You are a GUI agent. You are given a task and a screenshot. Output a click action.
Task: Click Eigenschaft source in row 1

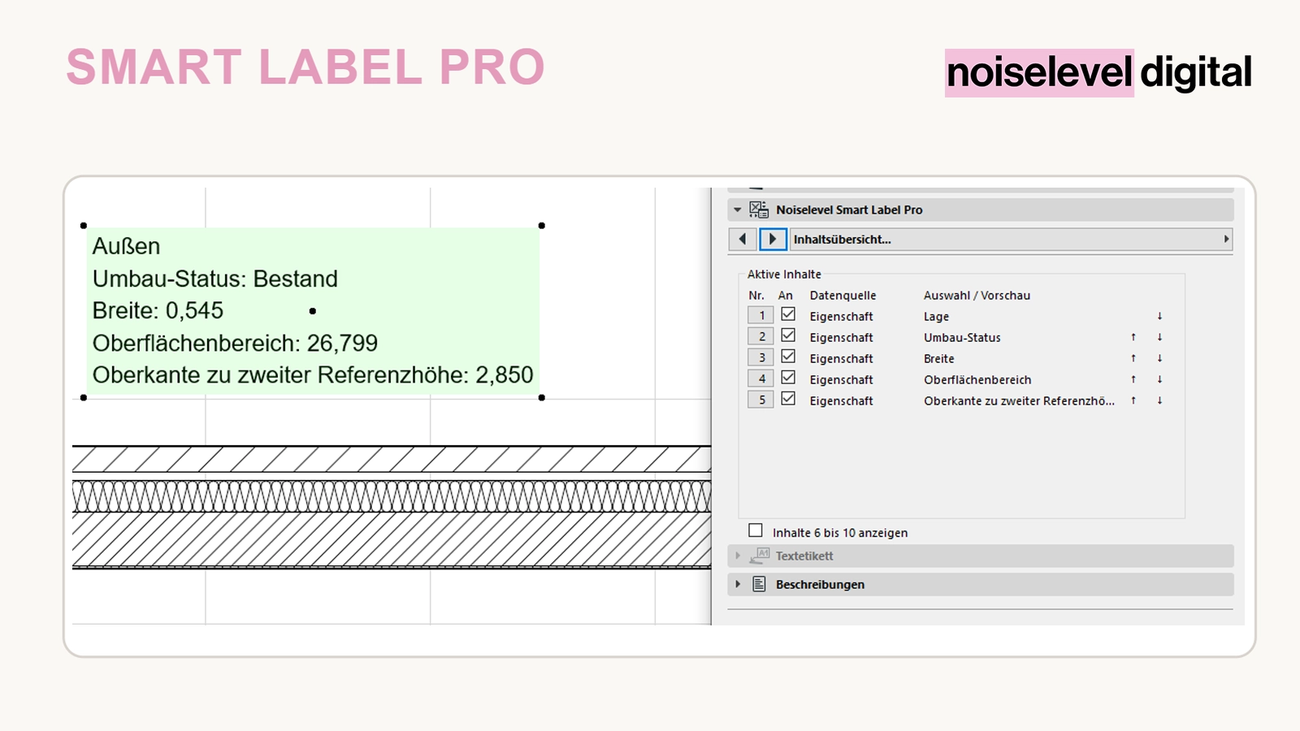click(x=841, y=317)
